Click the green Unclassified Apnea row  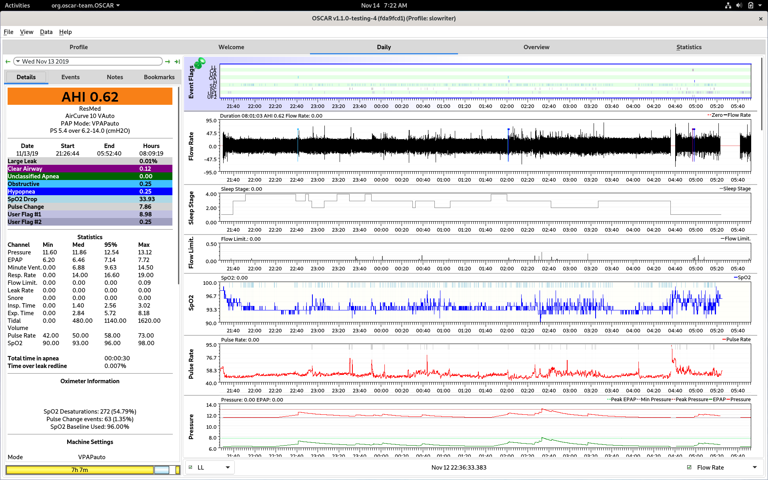click(x=90, y=176)
